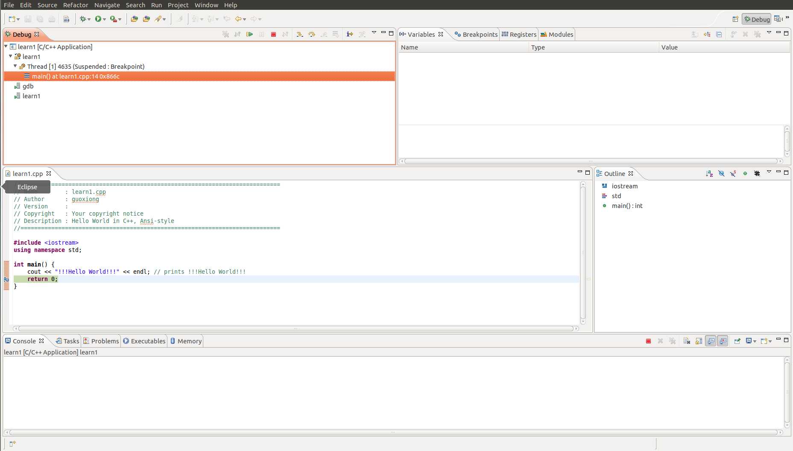Switch to the Memory tab
This screenshot has width=793, height=451.
click(x=186, y=341)
